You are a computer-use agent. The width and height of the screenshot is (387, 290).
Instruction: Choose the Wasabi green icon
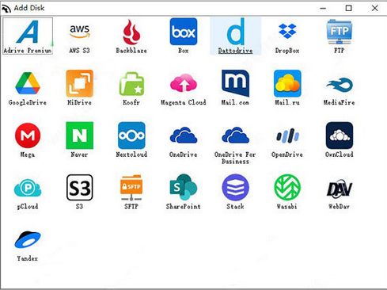tap(287, 188)
